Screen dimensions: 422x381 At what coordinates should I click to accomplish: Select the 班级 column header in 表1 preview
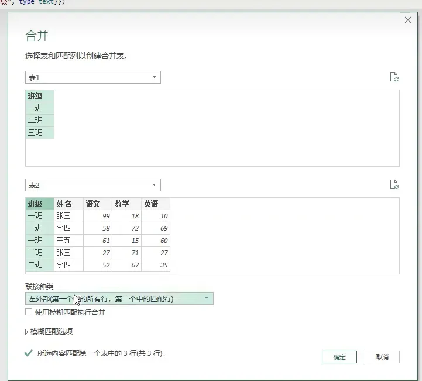[40, 96]
